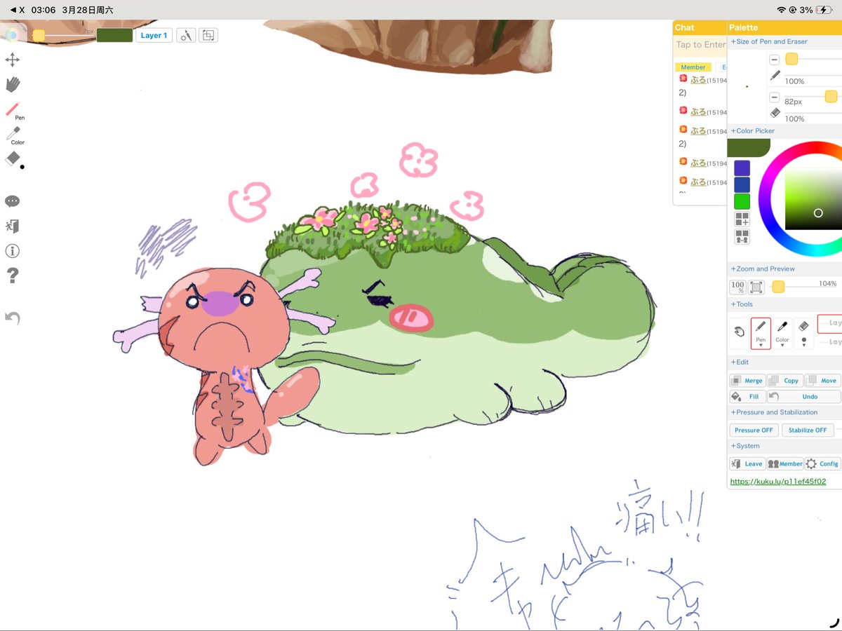Collapse the Size of Pen and Eraser section
The width and height of the screenshot is (842, 631).
769,41
